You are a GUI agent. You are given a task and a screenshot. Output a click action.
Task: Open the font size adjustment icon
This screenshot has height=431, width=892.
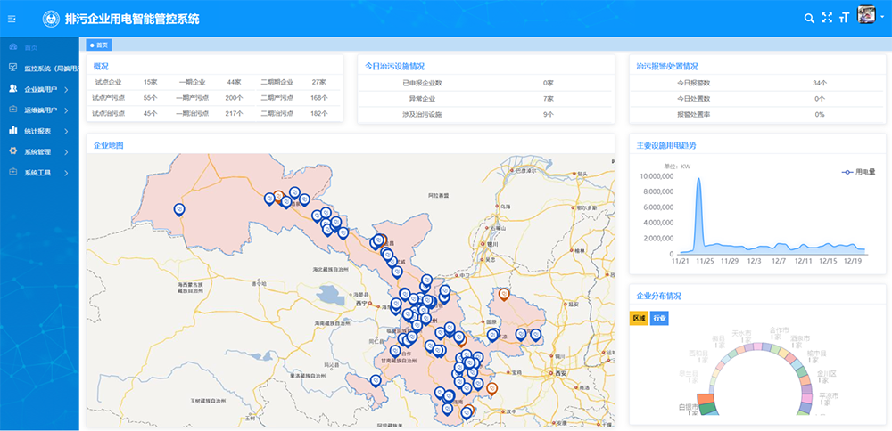[x=844, y=18]
